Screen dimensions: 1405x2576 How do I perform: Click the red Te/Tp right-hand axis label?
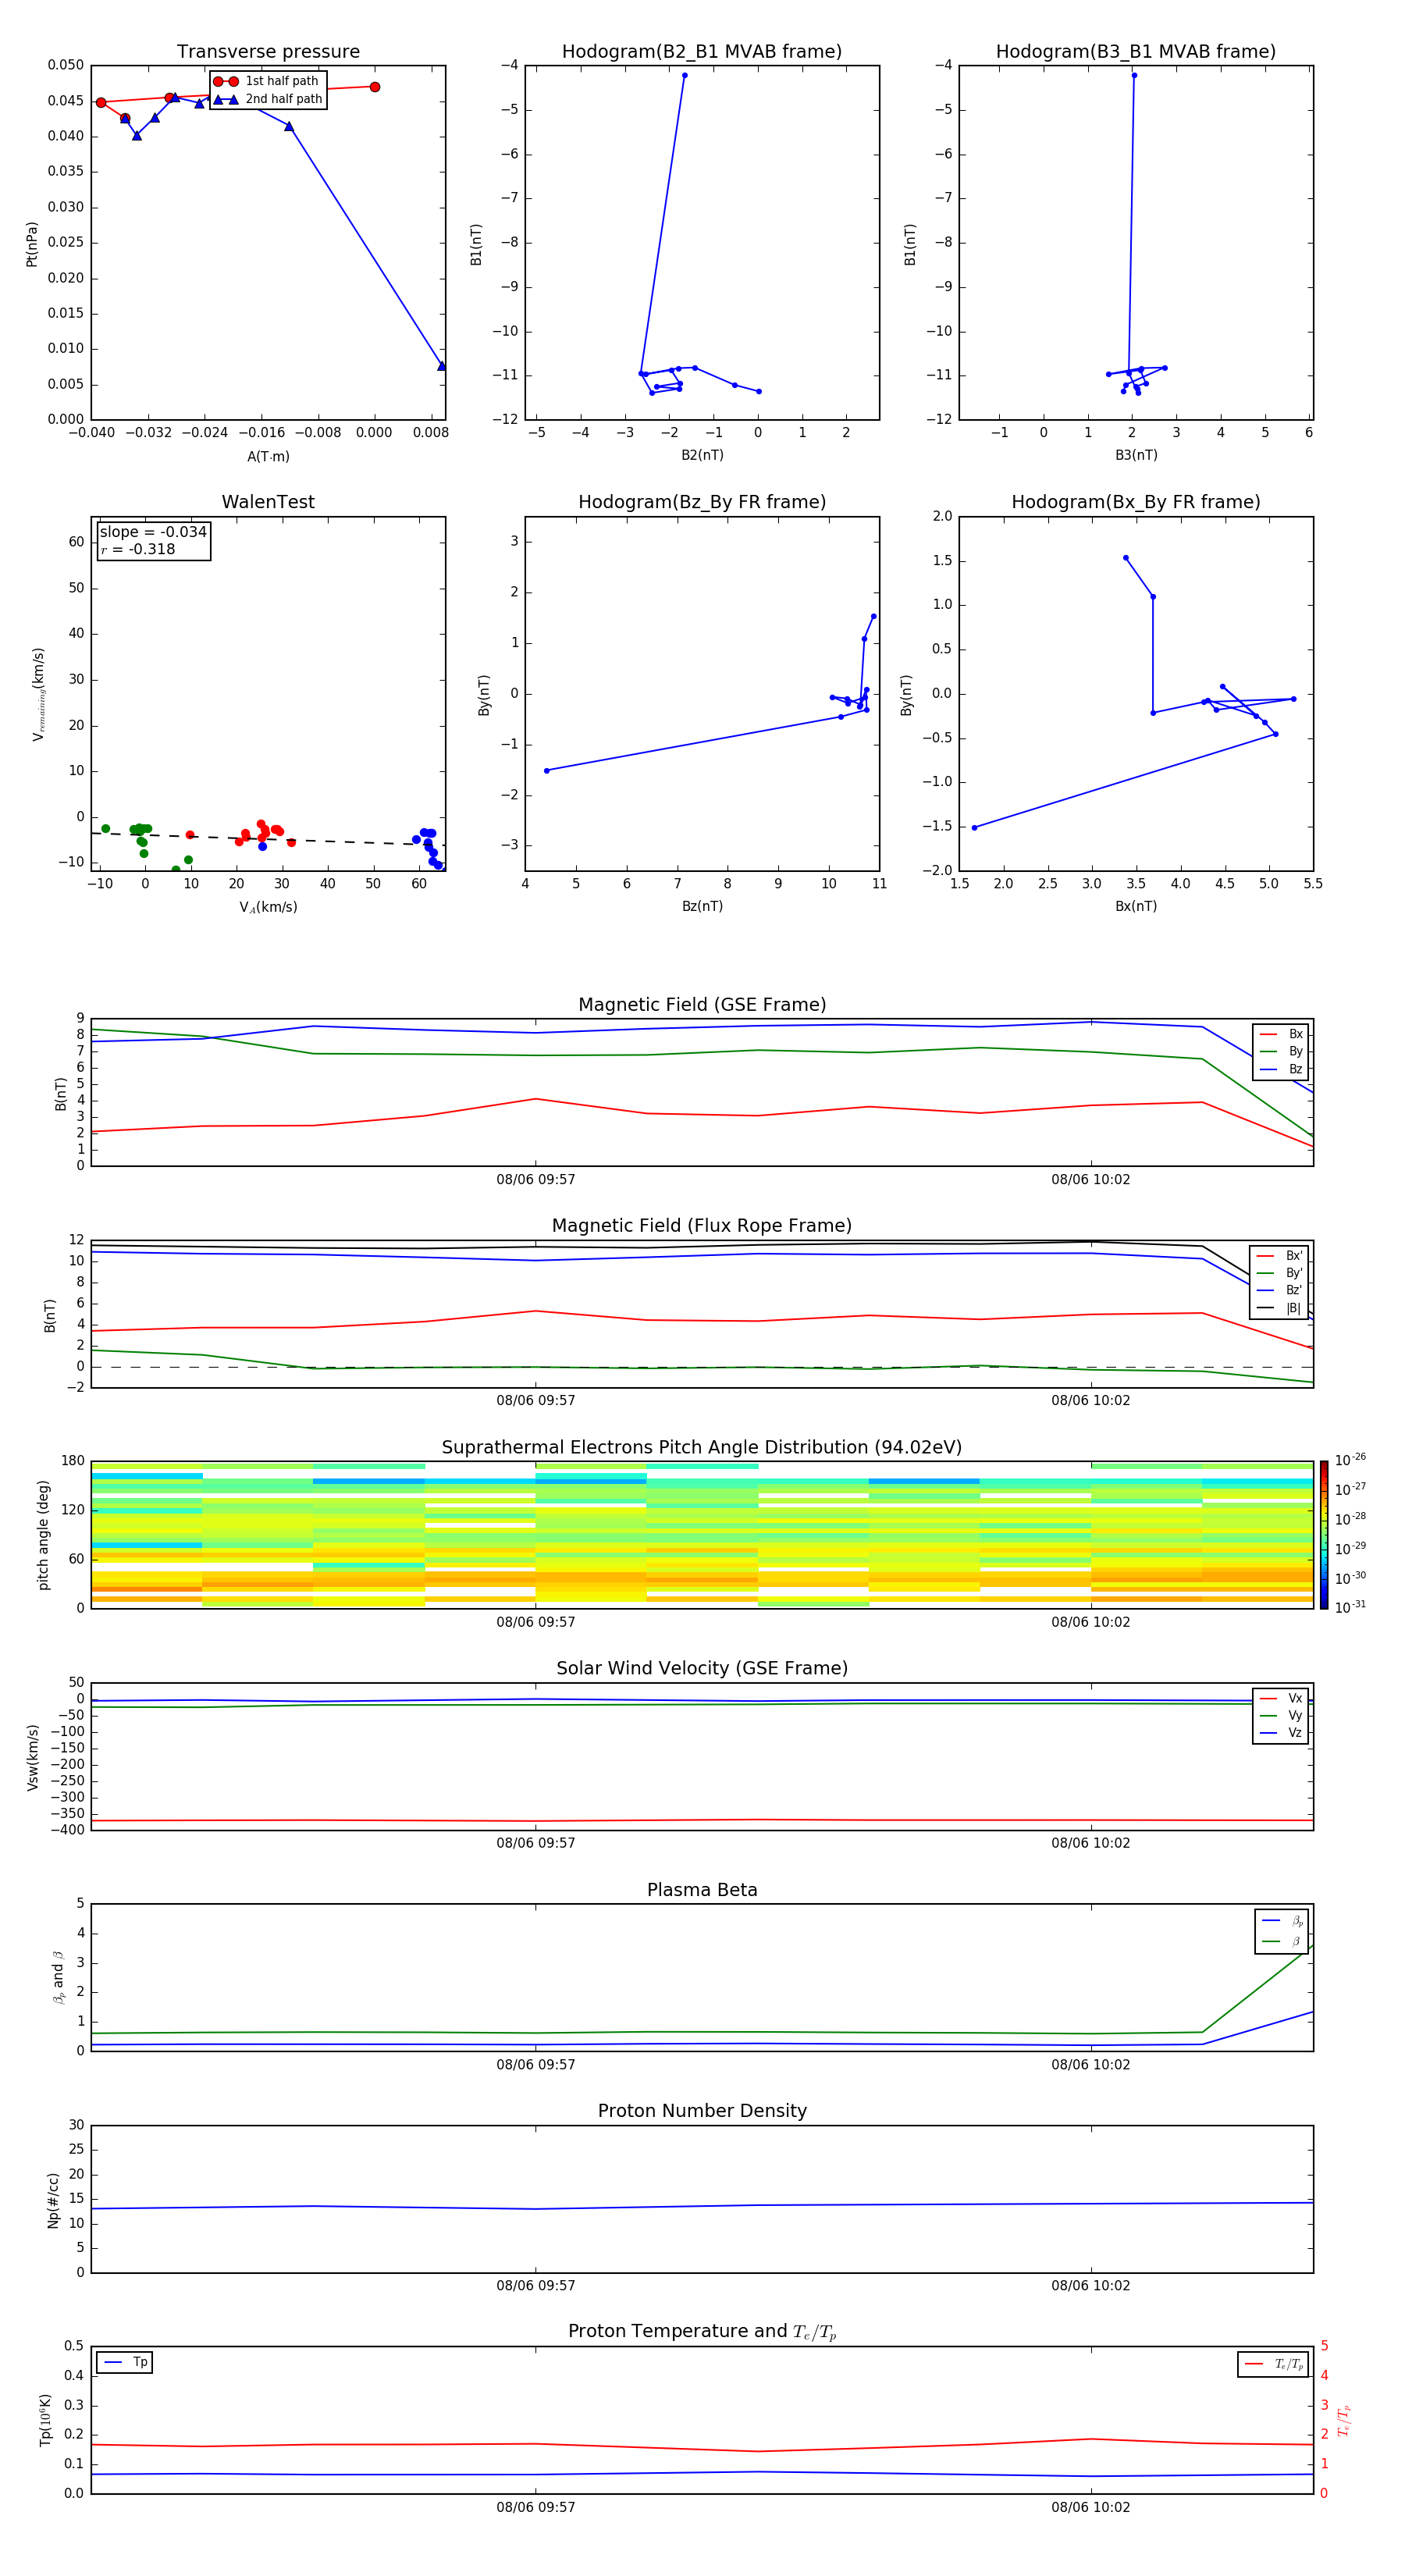[x=1344, y=2420]
